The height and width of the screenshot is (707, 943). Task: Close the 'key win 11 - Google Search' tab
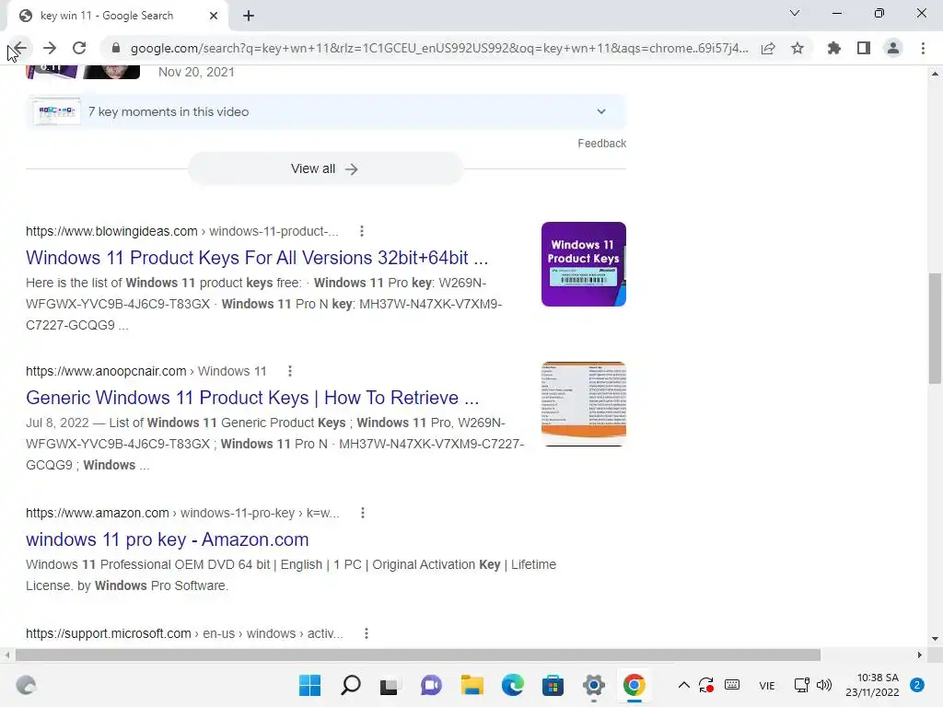tap(214, 16)
